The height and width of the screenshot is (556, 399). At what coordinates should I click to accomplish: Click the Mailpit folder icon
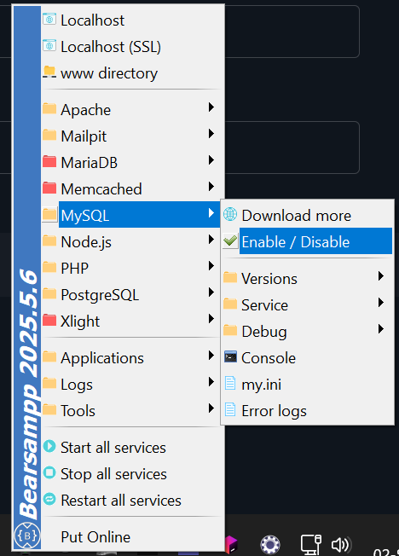tap(49, 135)
